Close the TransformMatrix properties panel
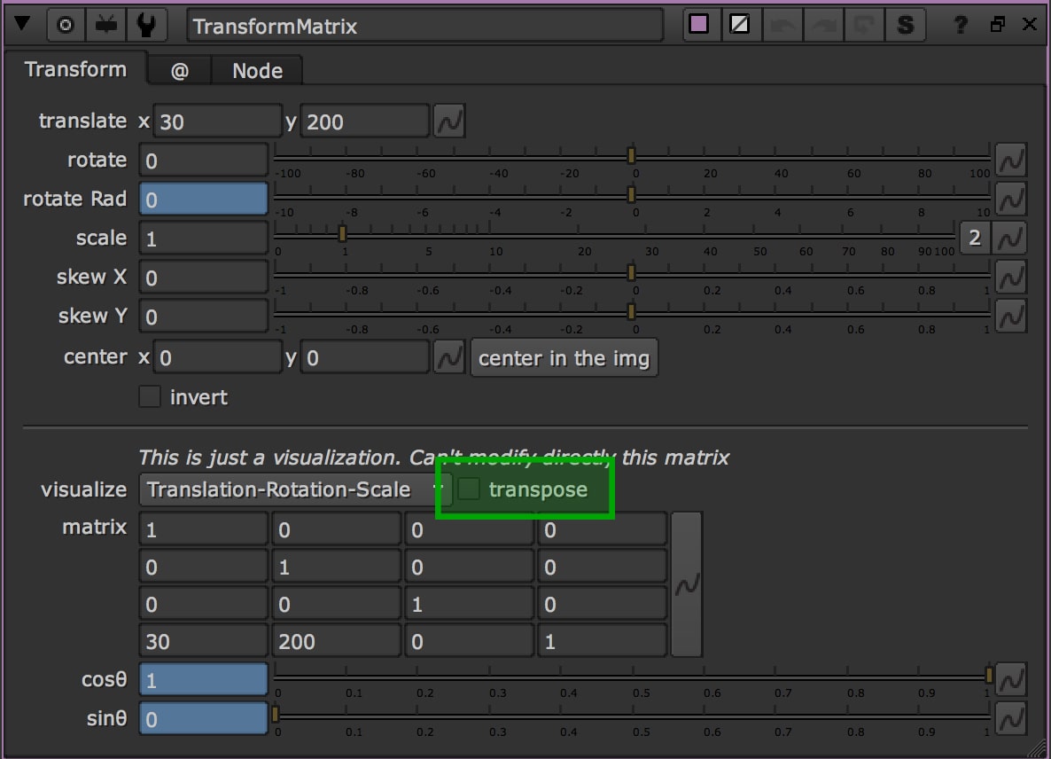Screen dimensions: 1051x759 point(1030,24)
